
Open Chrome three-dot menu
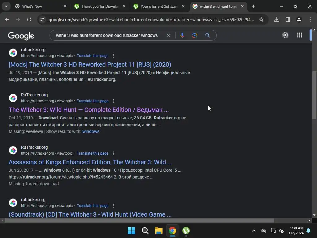[x=310, y=20]
